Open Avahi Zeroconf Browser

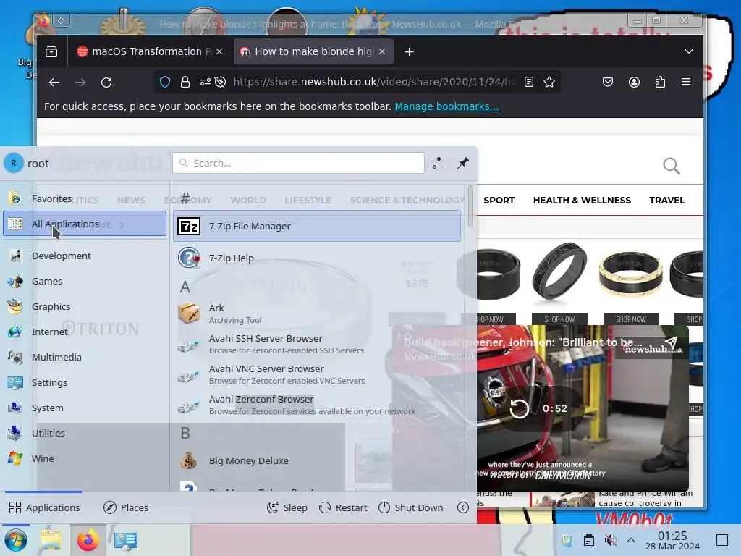click(317, 405)
